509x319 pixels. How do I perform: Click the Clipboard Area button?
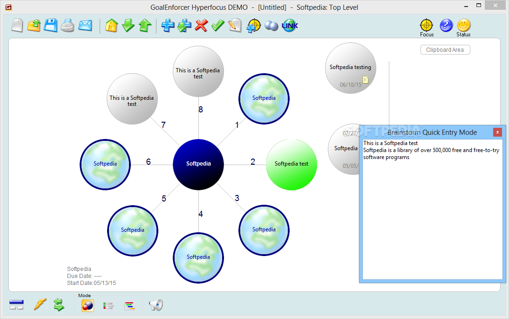tap(445, 50)
